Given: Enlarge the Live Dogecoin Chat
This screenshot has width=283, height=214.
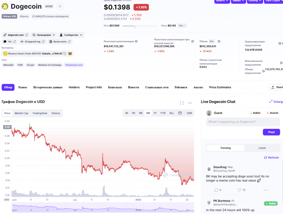Looking at the screenshot, I should pos(276,102).
